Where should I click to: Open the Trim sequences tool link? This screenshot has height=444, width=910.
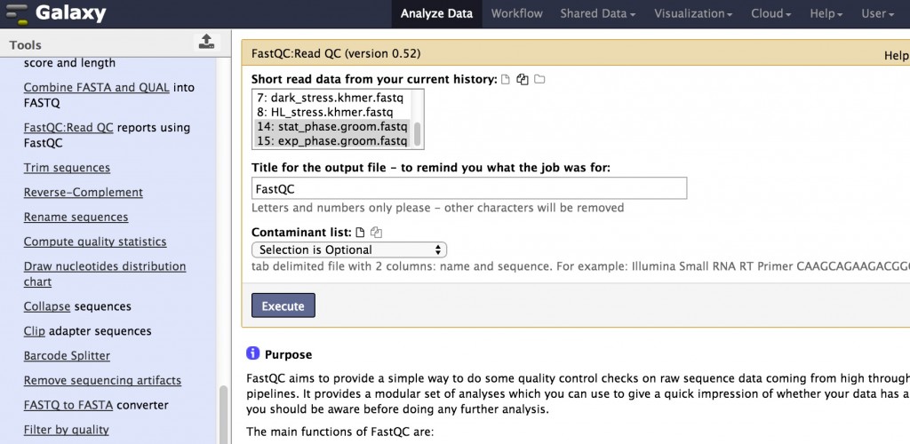point(67,168)
